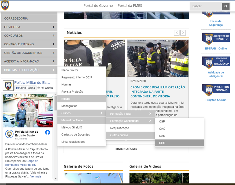235x185 pixels.
Task: Open the Acidente de Trânsito banner icon
Action: (x=216, y=39)
